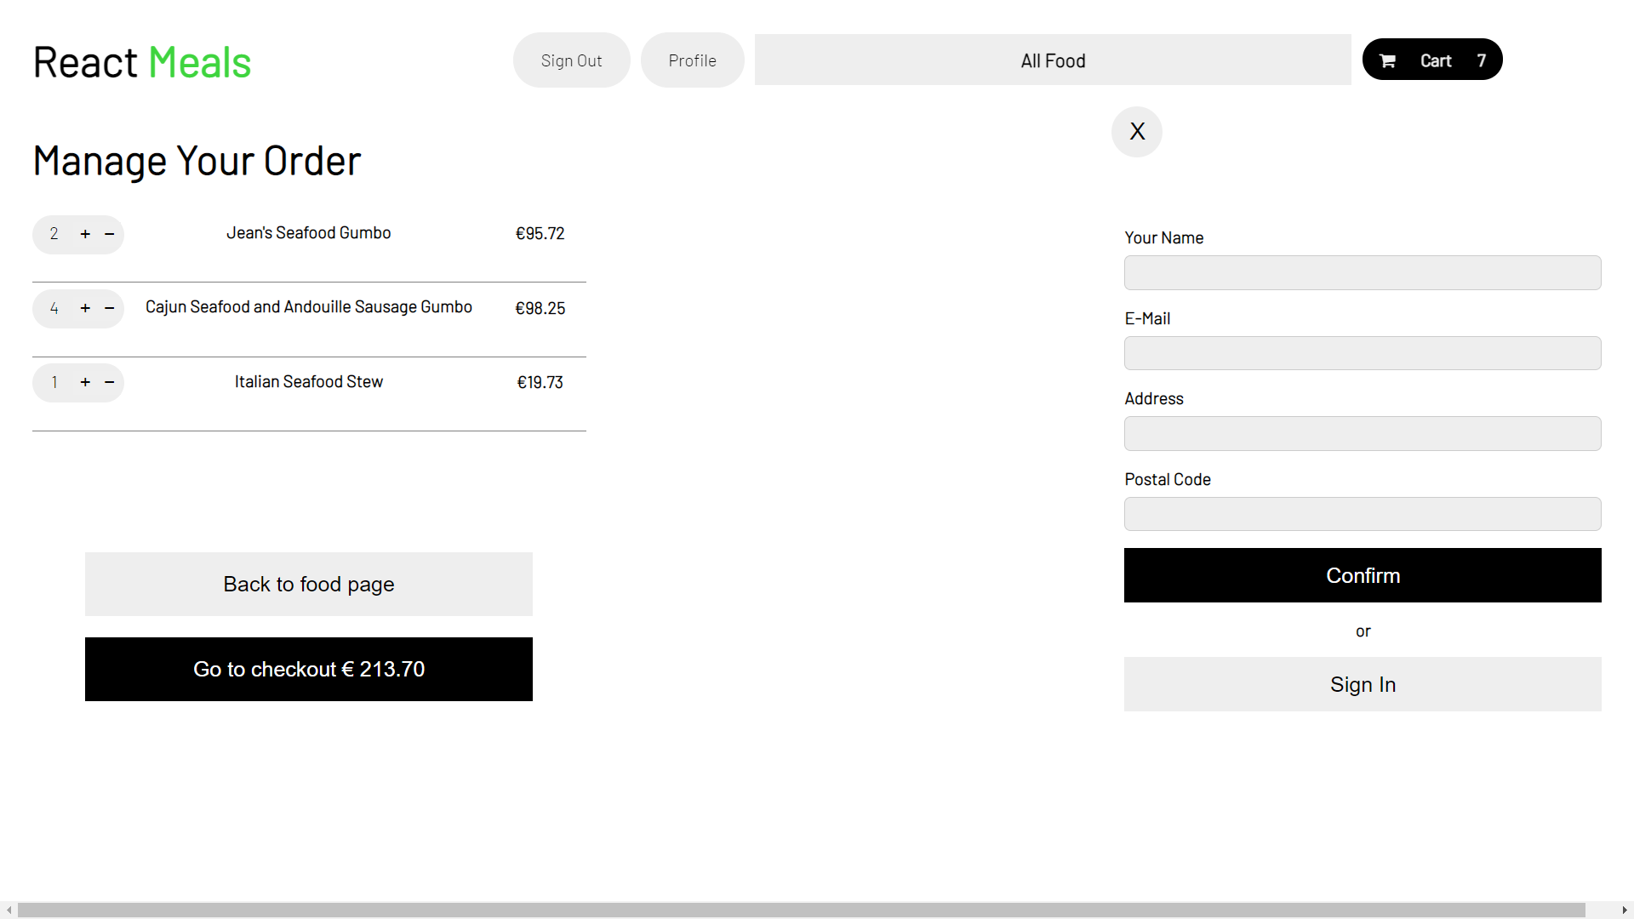Remove one Cajun Seafood and Andouille Gumbo
Viewport: 1634px width, 919px height.
click(x=109, y=308)
